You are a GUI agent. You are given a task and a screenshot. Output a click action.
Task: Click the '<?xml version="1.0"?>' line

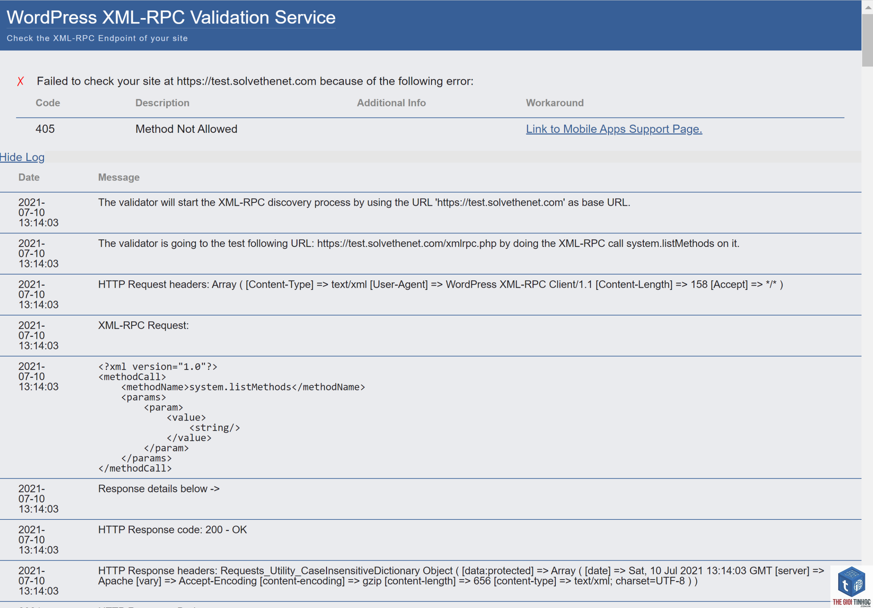point(158,367)
